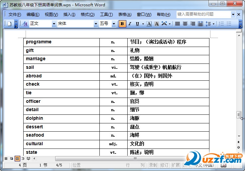245x171 pixels.
Task: Open the 帮助(H) menu
Action: click(164, 15)
